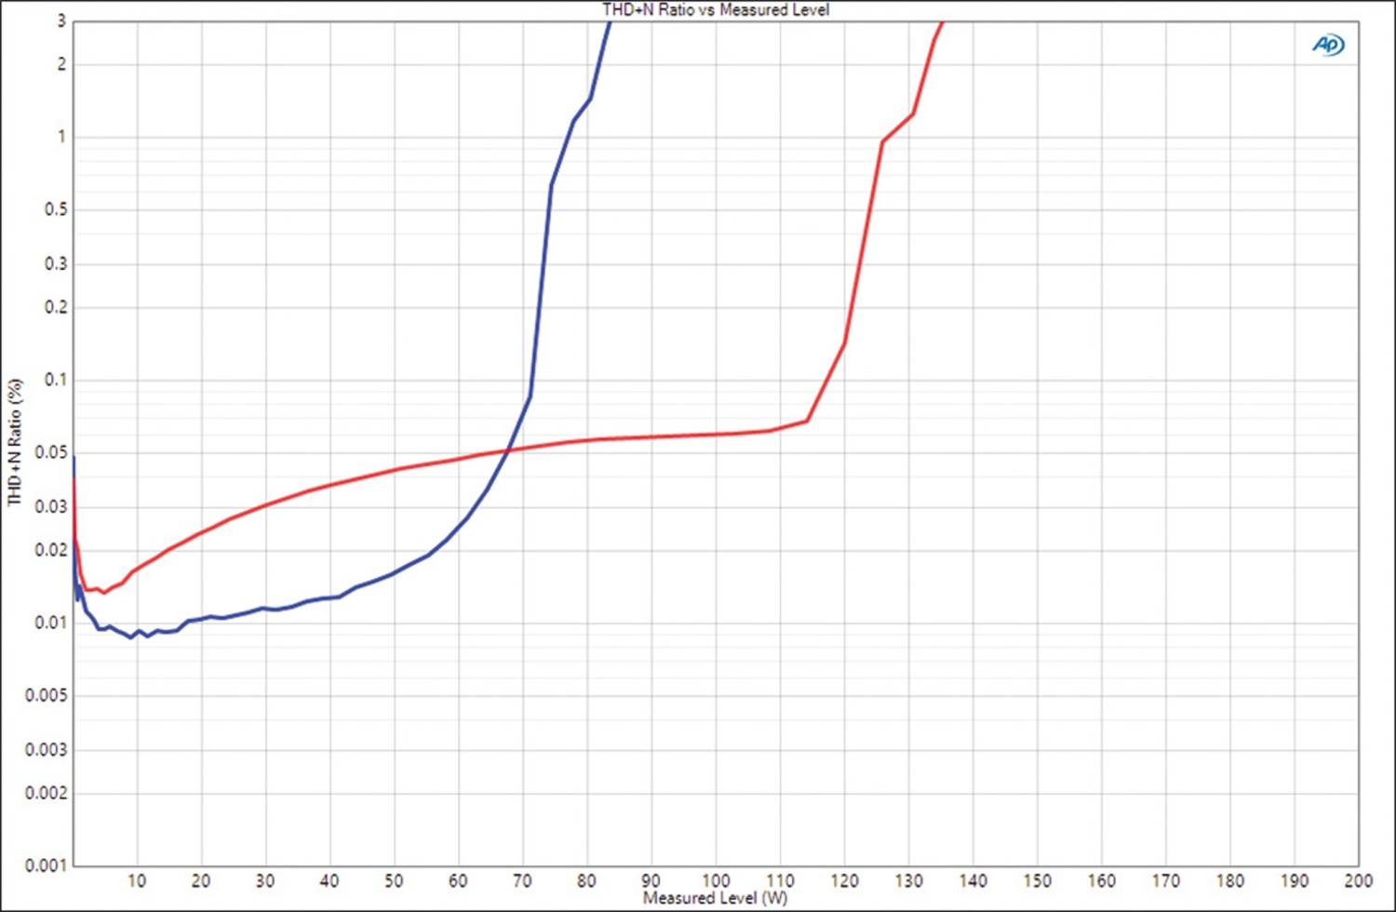
Task: Click the y-axis value 0.5
Action: click(56, 209)
